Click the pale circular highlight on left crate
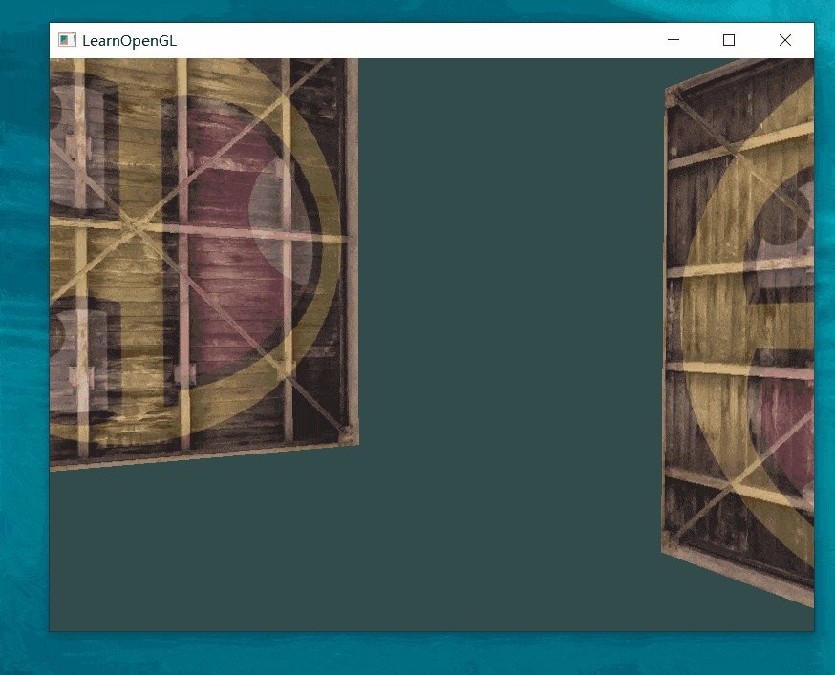Screen dimensions: 835x675 tap(277, 220)
